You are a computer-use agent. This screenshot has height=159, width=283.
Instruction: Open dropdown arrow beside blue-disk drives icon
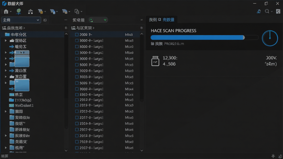tap(57, 12)
